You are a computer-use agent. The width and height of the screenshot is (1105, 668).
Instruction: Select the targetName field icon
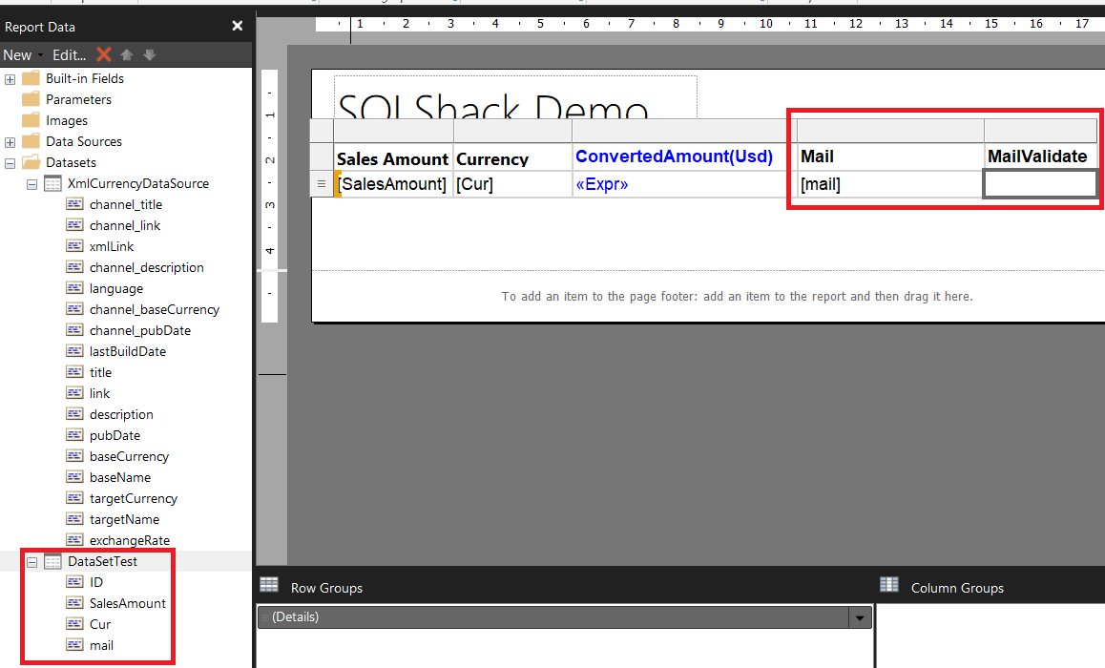(74, 518)
